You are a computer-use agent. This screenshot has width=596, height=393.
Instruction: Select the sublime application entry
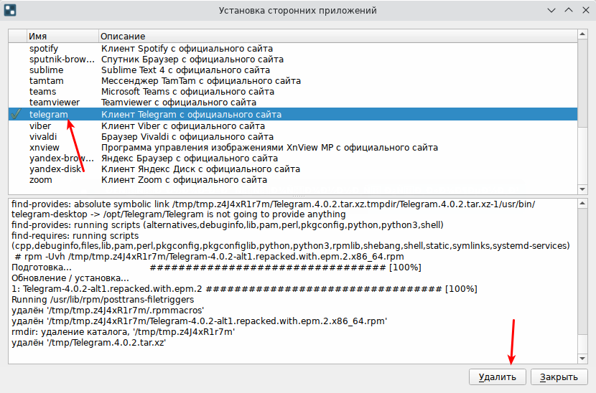click(293, 70)
